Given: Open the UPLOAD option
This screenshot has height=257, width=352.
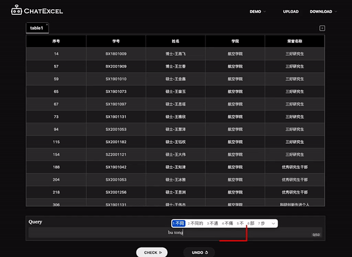Looking at the screenshot, I should 291,12.
